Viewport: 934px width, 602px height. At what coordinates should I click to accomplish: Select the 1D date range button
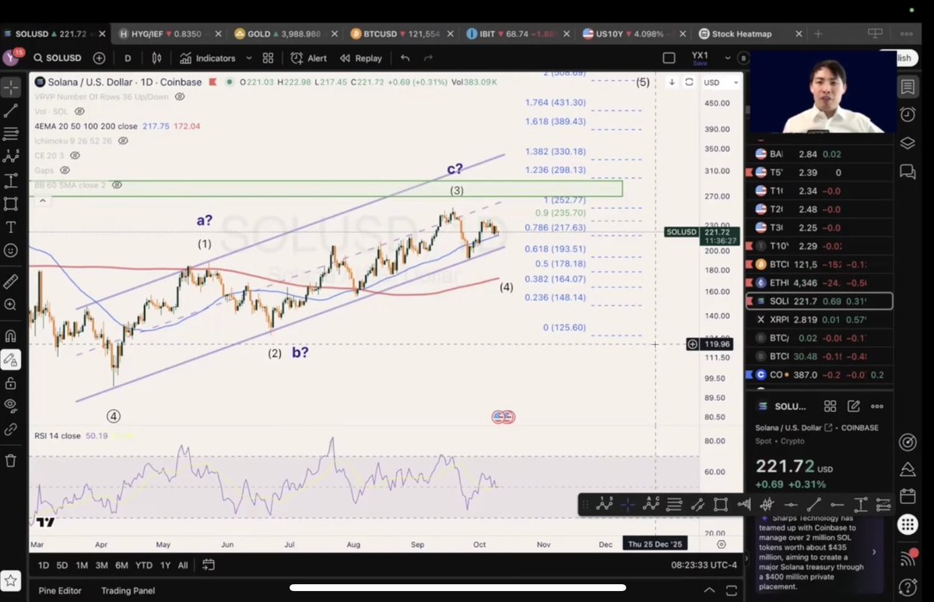coord(44,565)
